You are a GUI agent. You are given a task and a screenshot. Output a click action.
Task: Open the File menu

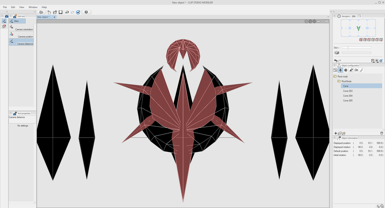pyautogui.click(x=5, y=7)
